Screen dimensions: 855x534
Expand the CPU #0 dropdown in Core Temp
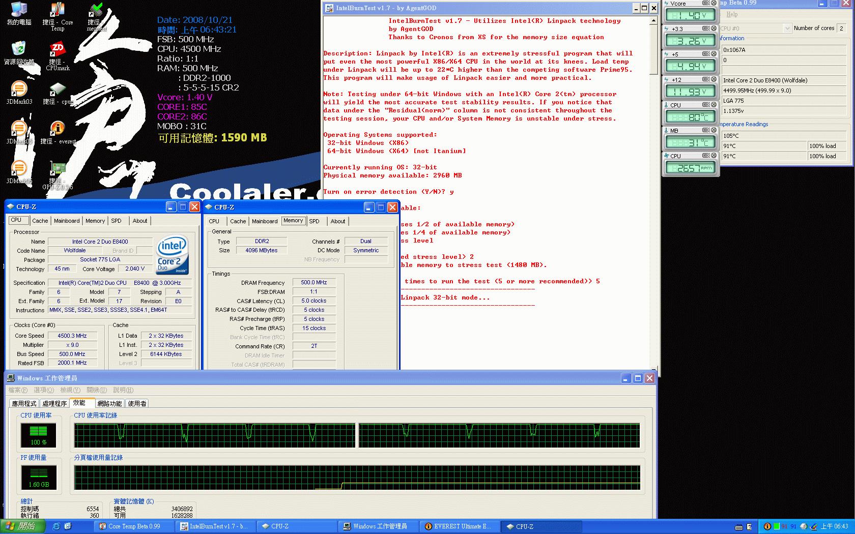(787, 28)
